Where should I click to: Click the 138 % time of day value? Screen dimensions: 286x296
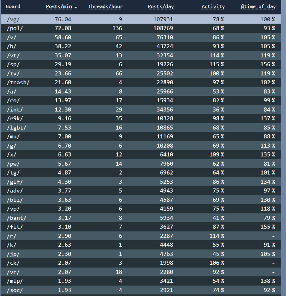click(x=268, y=281)
